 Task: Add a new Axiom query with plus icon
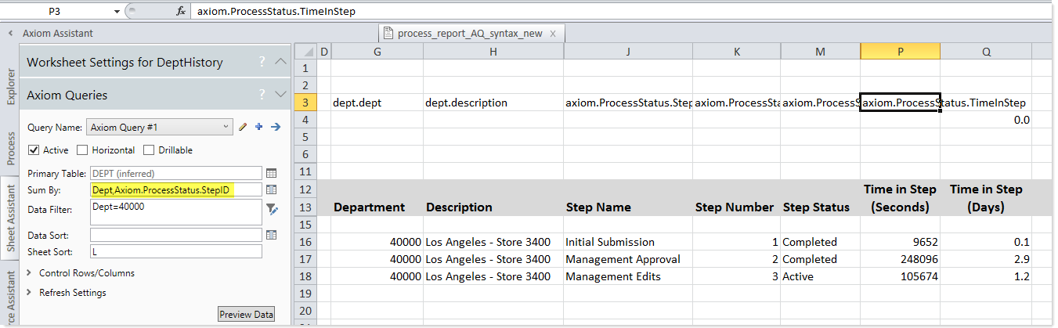(x=259, y=127)
